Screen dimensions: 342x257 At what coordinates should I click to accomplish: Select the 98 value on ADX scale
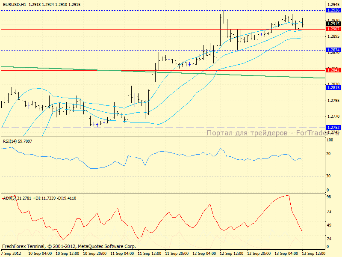point(329,197)
